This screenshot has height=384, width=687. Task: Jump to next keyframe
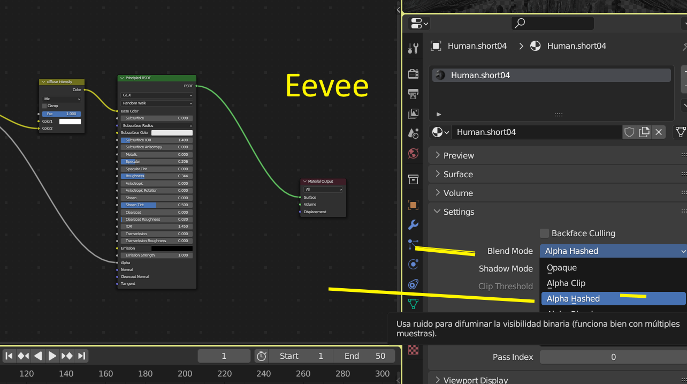[x=67, y=356]
